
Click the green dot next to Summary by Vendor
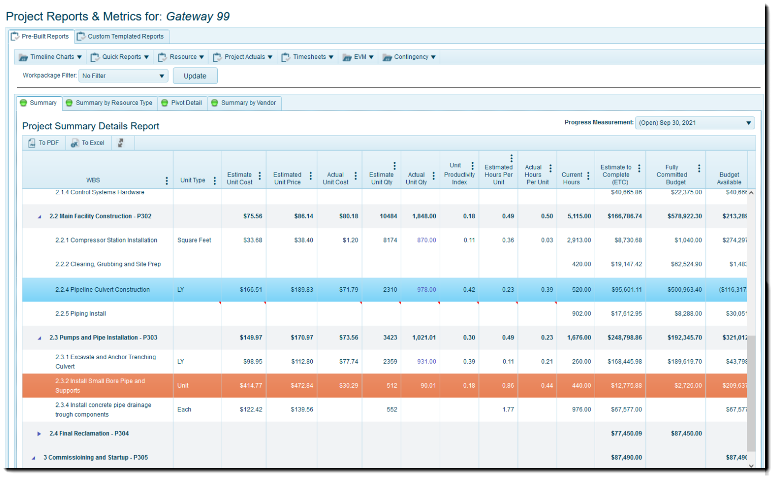215,103
